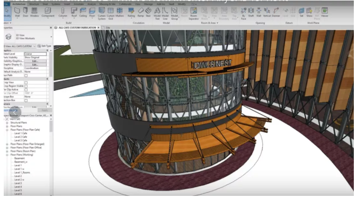Collapse the Floor Plans (Working) node
357x198 pixels.
point(7,155)
